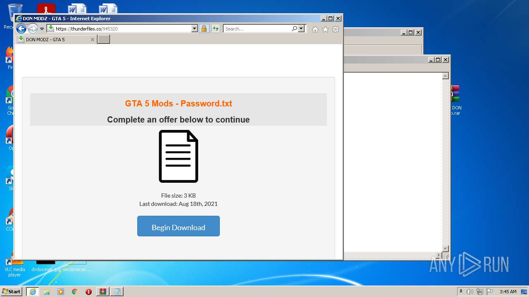This screenshot has height=297, width=529.
Task: Maximize the rear WinRAR background window
Action: tap(410, 33)
